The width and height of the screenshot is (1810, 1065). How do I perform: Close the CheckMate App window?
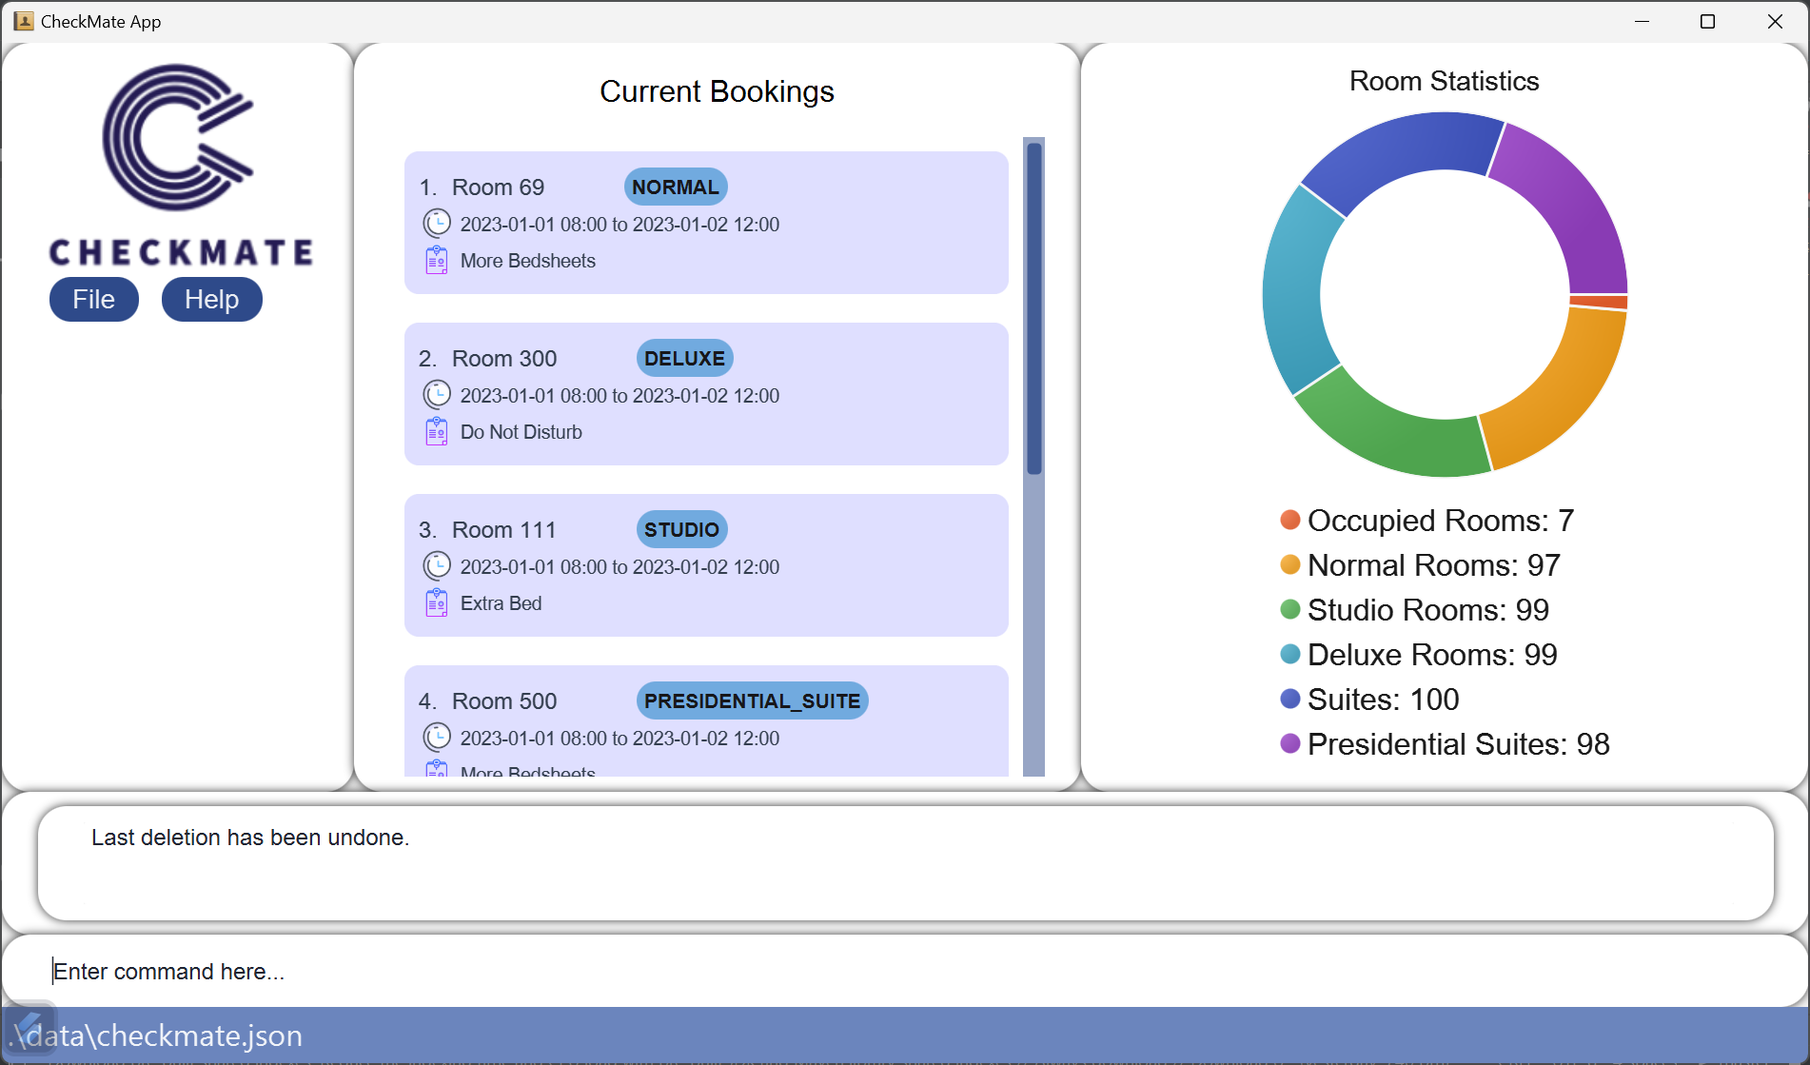(x=1775, y=21)
